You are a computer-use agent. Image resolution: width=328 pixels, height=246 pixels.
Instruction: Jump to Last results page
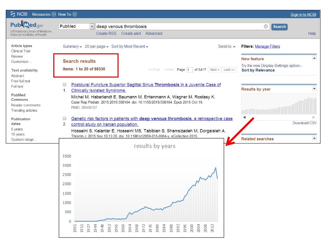click(229, 70)
